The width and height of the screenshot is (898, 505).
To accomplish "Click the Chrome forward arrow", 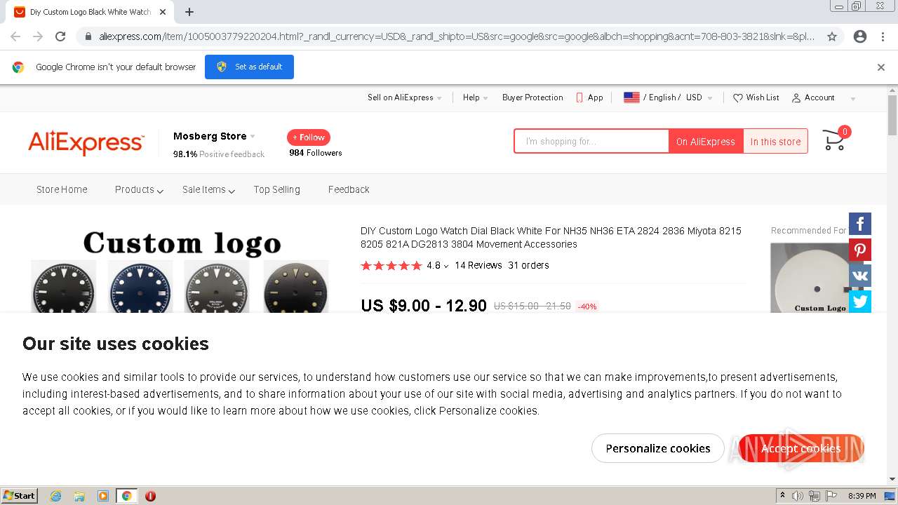I will tap(38, 36).
